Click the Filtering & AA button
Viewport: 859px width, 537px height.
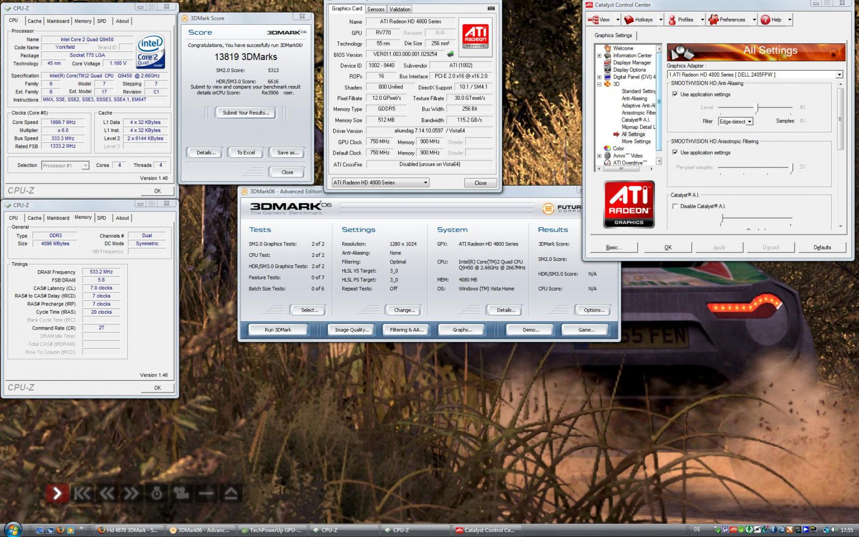[x=407, y=330]
